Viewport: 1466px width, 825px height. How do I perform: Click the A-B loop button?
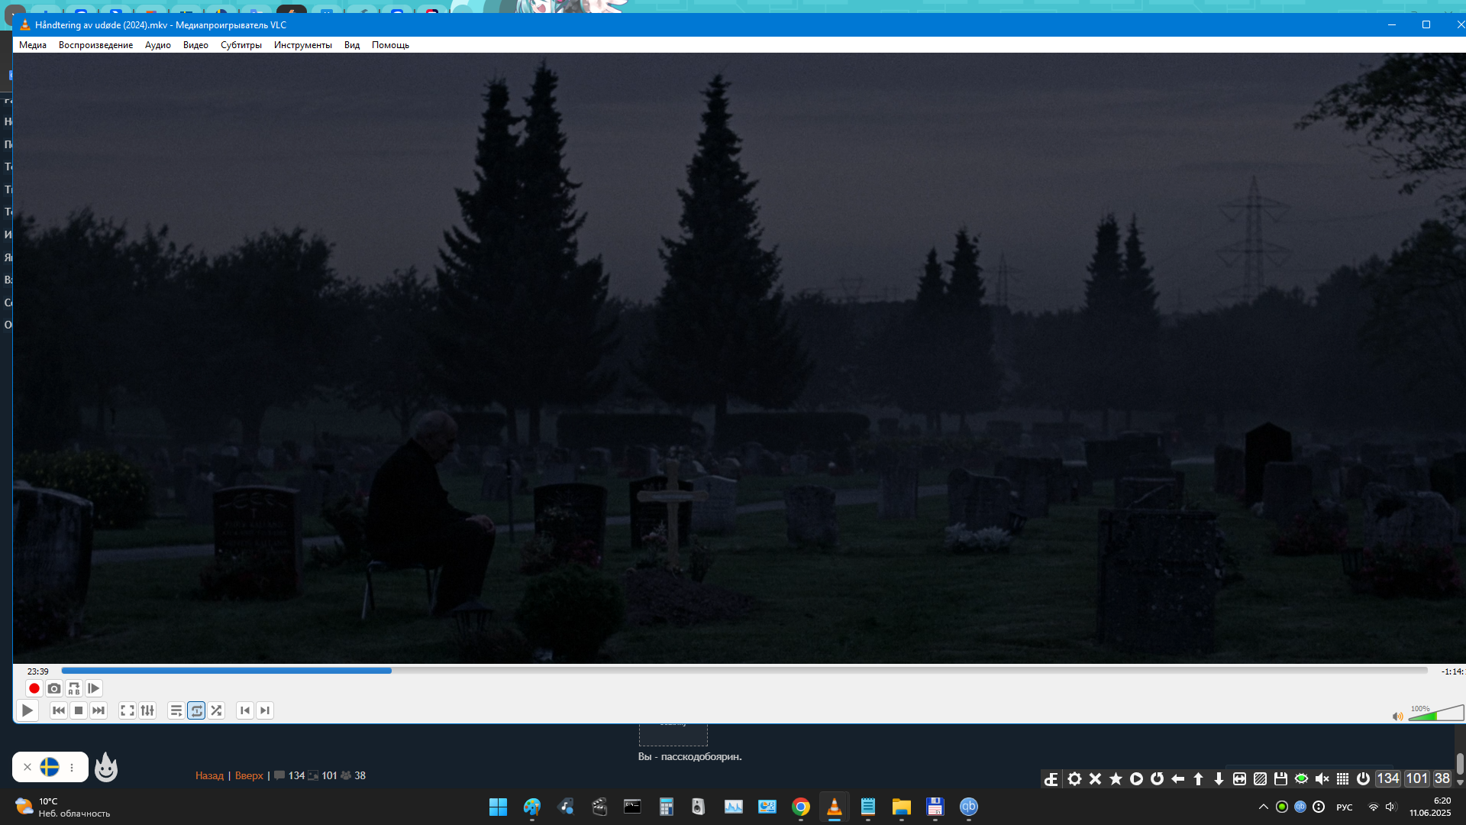point(73,688)
